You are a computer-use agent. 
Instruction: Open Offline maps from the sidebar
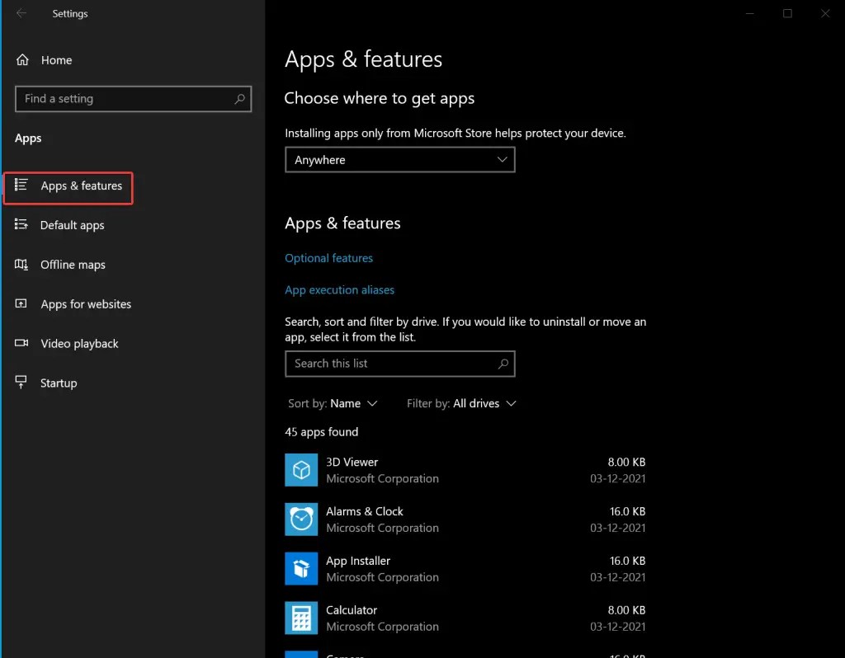point(21,265)
